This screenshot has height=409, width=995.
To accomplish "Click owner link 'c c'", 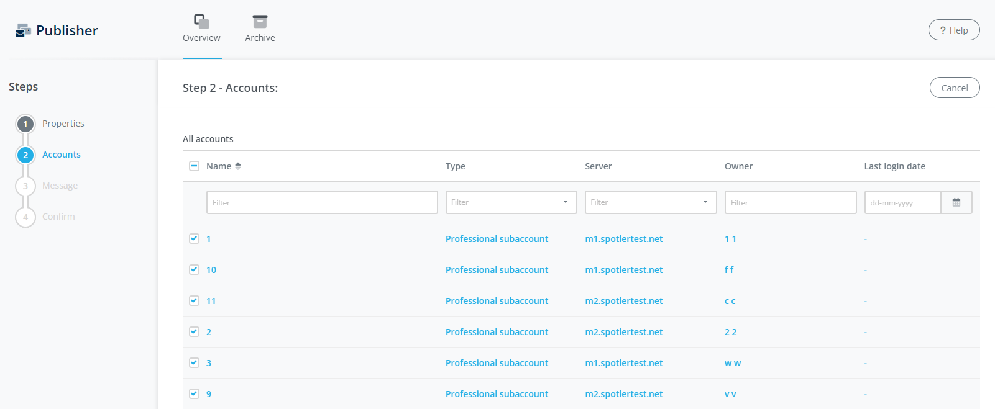I will tap(730, 301).
